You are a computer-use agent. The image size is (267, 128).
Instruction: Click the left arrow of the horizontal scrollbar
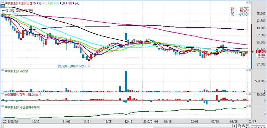(1, 126)
